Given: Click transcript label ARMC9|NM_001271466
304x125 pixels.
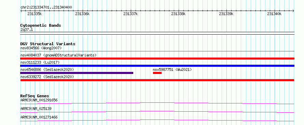Looking at the screenshot, I should (39, 117).
